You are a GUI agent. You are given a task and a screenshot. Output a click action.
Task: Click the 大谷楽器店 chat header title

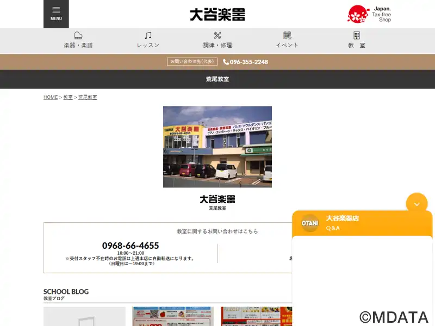(343, 218)
